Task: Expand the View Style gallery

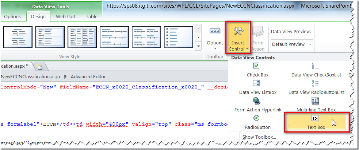Action: tap(198, 47)
